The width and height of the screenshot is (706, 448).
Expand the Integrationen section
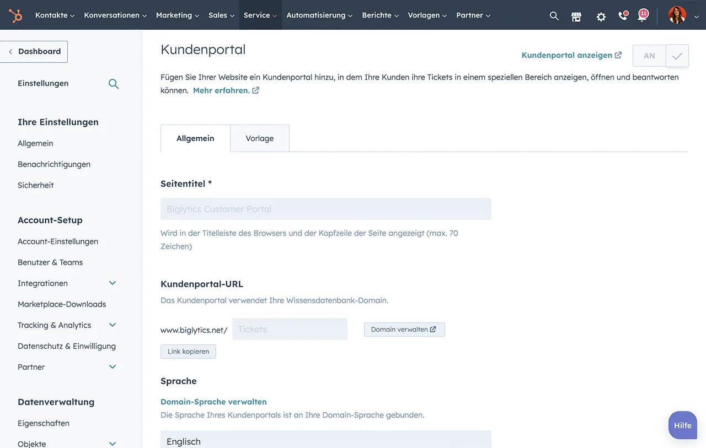112,283
